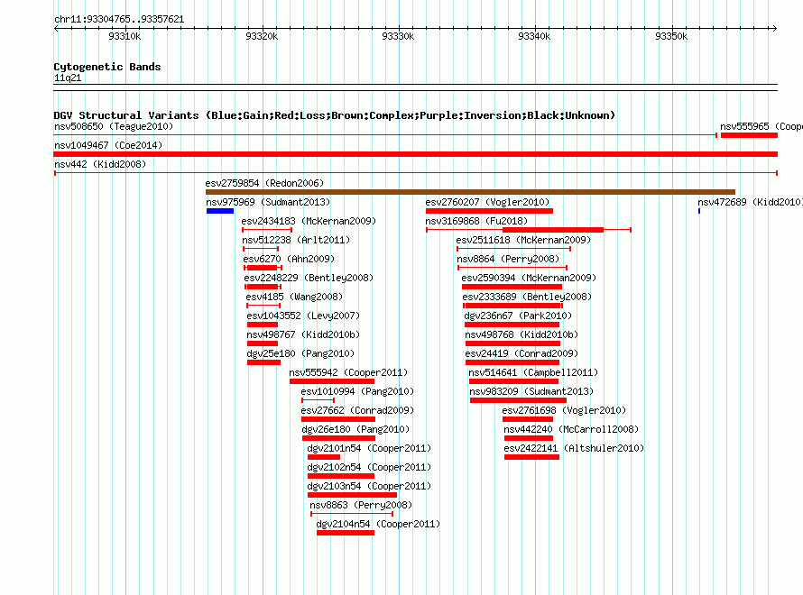Viewport: 803px width, 595px height.
Task: Select the esv6270 (Ahn2009) variant
Action: click(289, 259)
